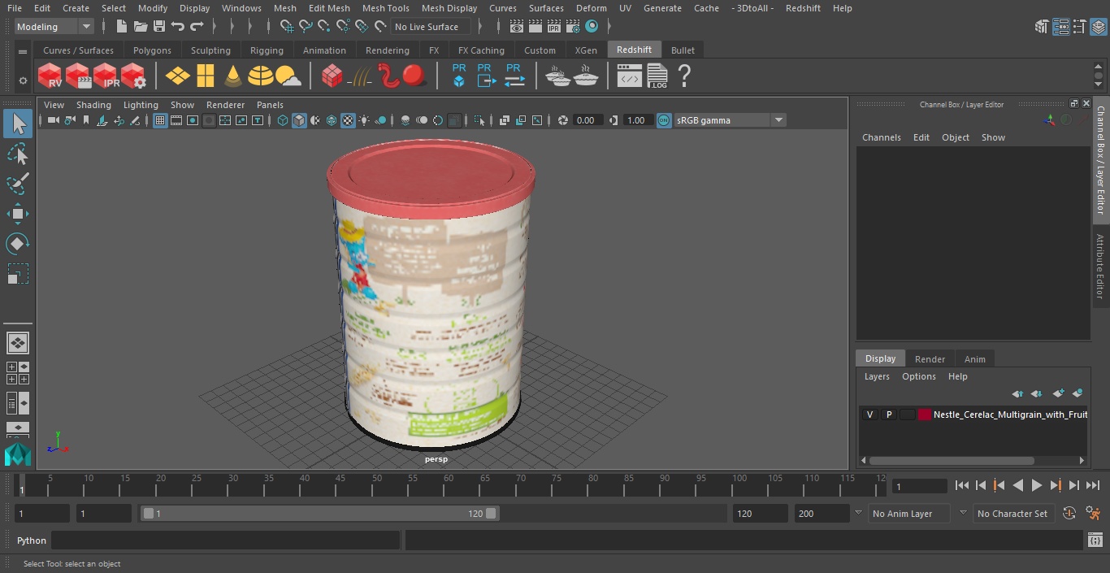Undo the last action icon
This screenshot has height=573, width=1110.
pyautogui.click(x=178, y=27)
